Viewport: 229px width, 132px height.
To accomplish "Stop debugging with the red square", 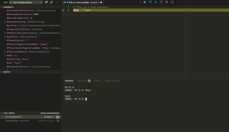I will pyautogui.click(x=172, y=2).
